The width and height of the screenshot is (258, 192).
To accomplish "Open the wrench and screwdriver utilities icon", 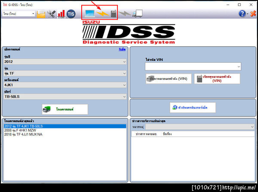I will (51, 14).
